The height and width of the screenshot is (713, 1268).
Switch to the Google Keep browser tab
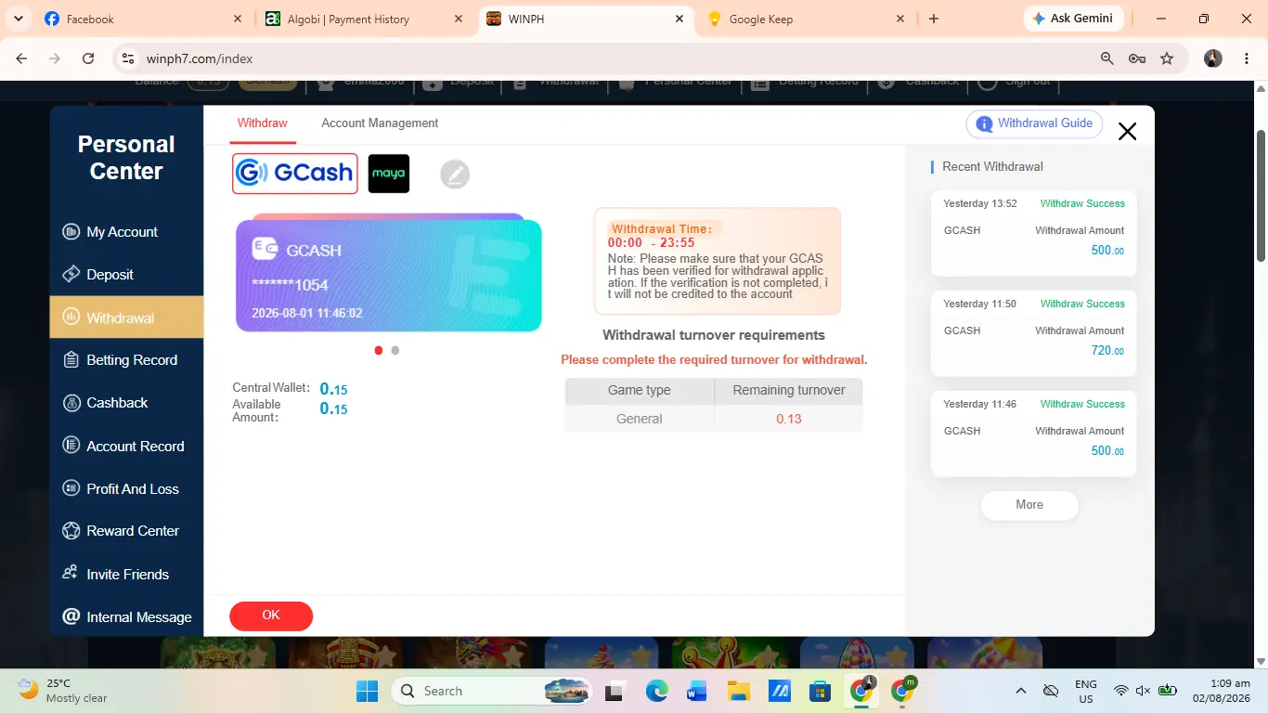pyautogui.click(x=806, y=19)
